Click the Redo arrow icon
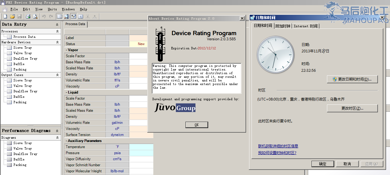This screenshot has height=175, width=390. pos(51,16)
